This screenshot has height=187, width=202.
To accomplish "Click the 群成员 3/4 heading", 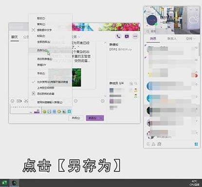I will point(116,83).
